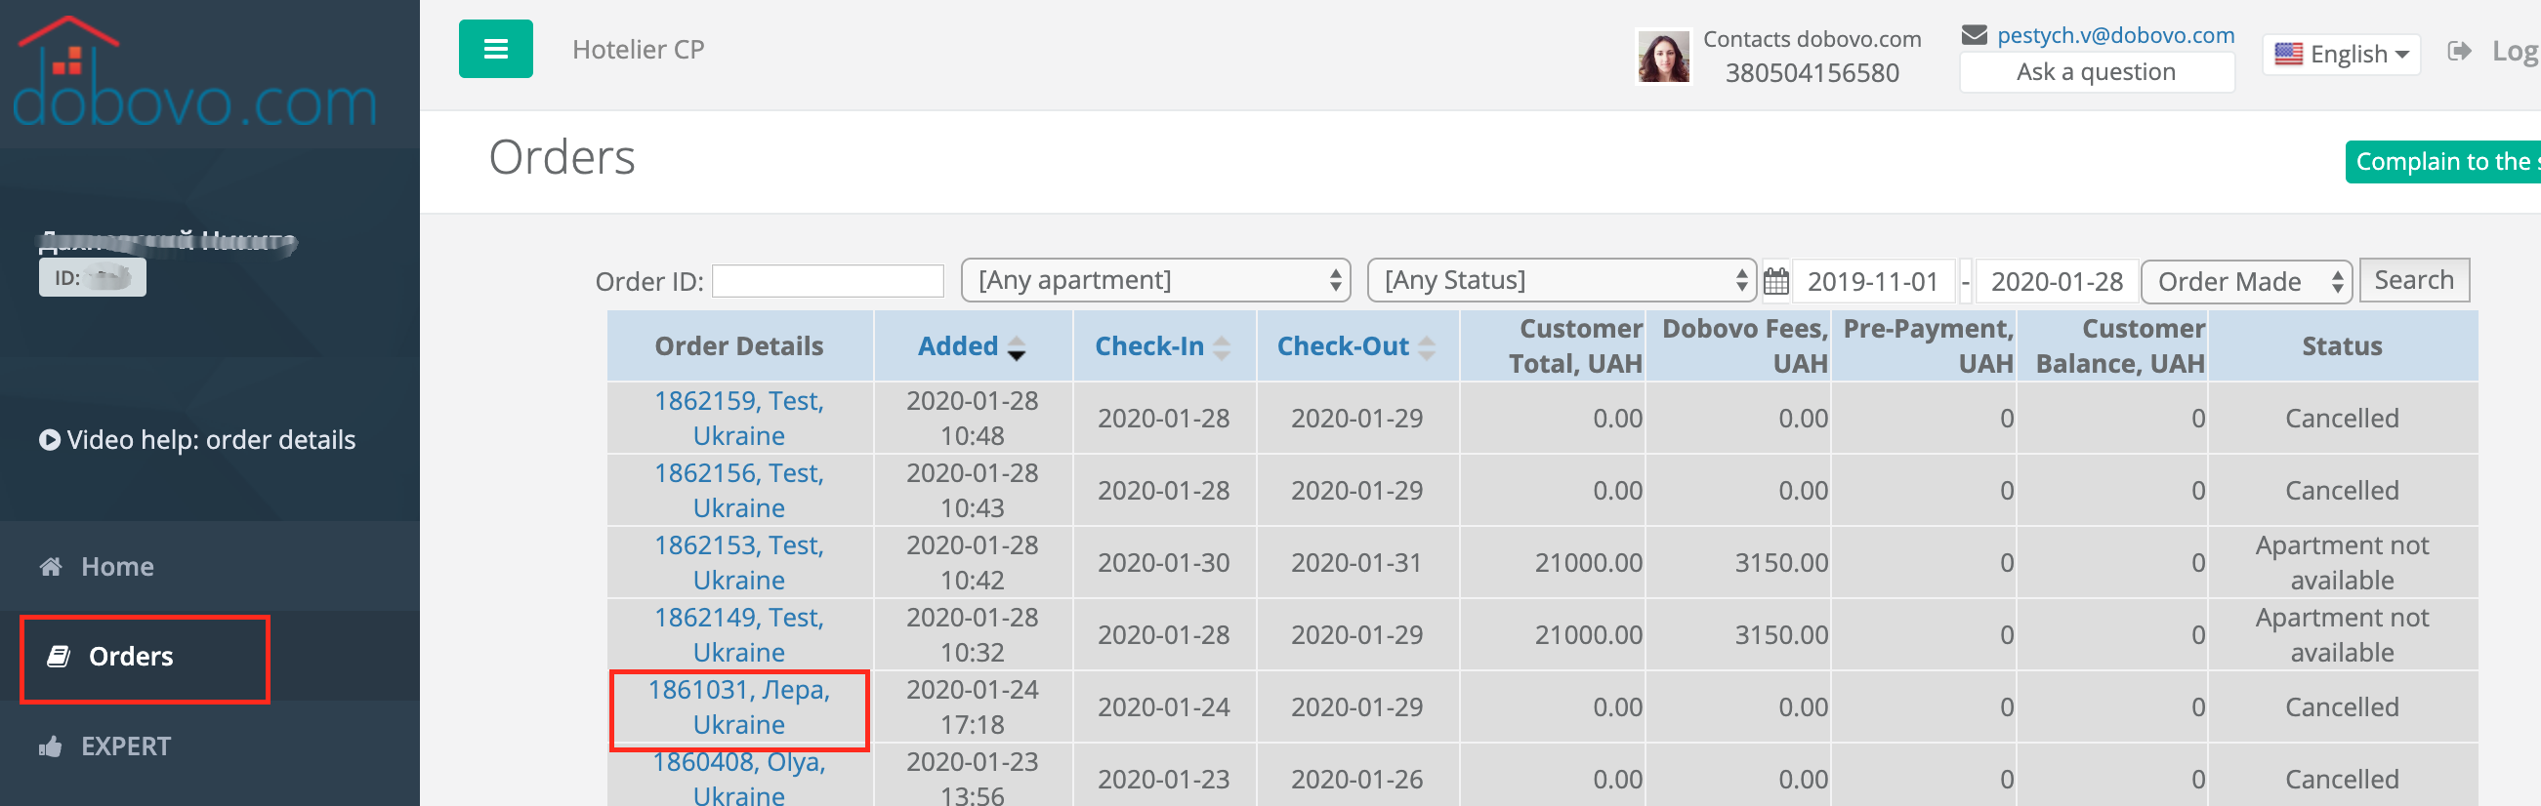Click the logout arrow icon

pyautogui.click(x=2459, y=52)
